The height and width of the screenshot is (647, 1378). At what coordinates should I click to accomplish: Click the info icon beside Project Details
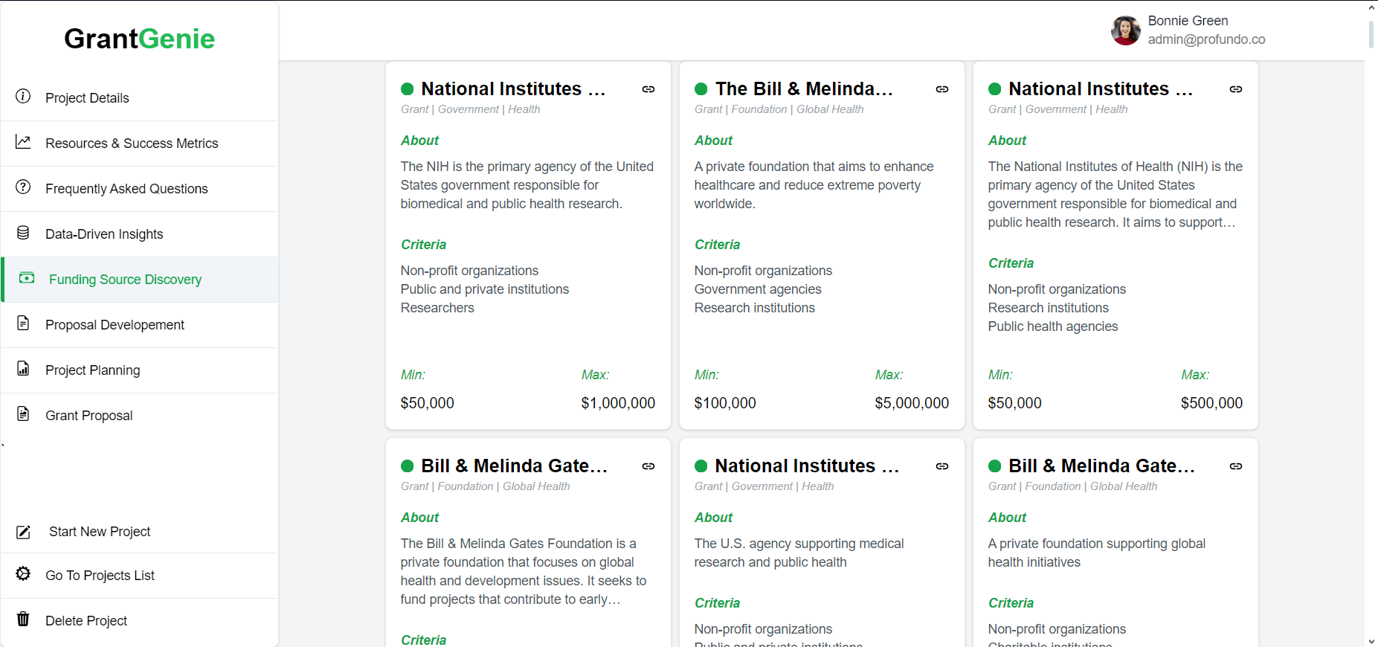click(x=23, y=96)
